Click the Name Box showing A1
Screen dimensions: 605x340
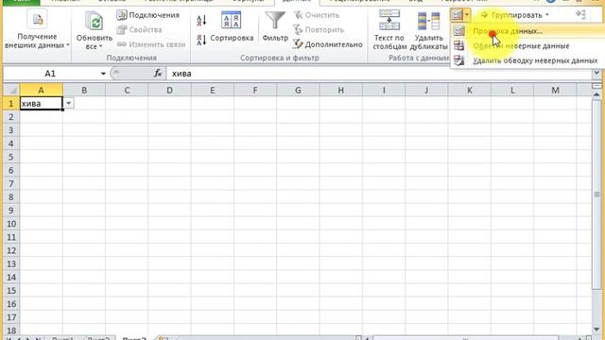pos(50,74)
